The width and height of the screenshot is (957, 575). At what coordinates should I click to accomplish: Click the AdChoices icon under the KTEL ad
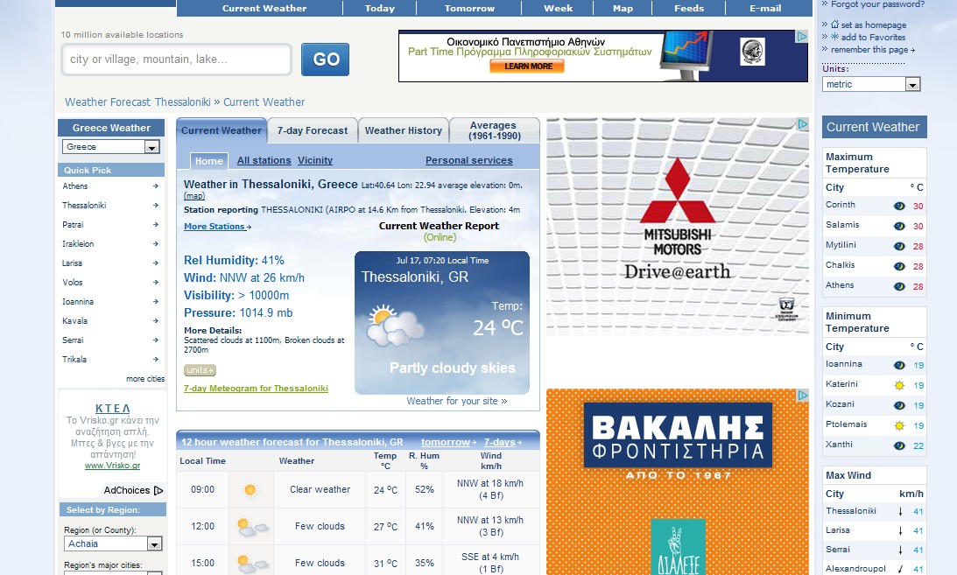tap(158, 491)
